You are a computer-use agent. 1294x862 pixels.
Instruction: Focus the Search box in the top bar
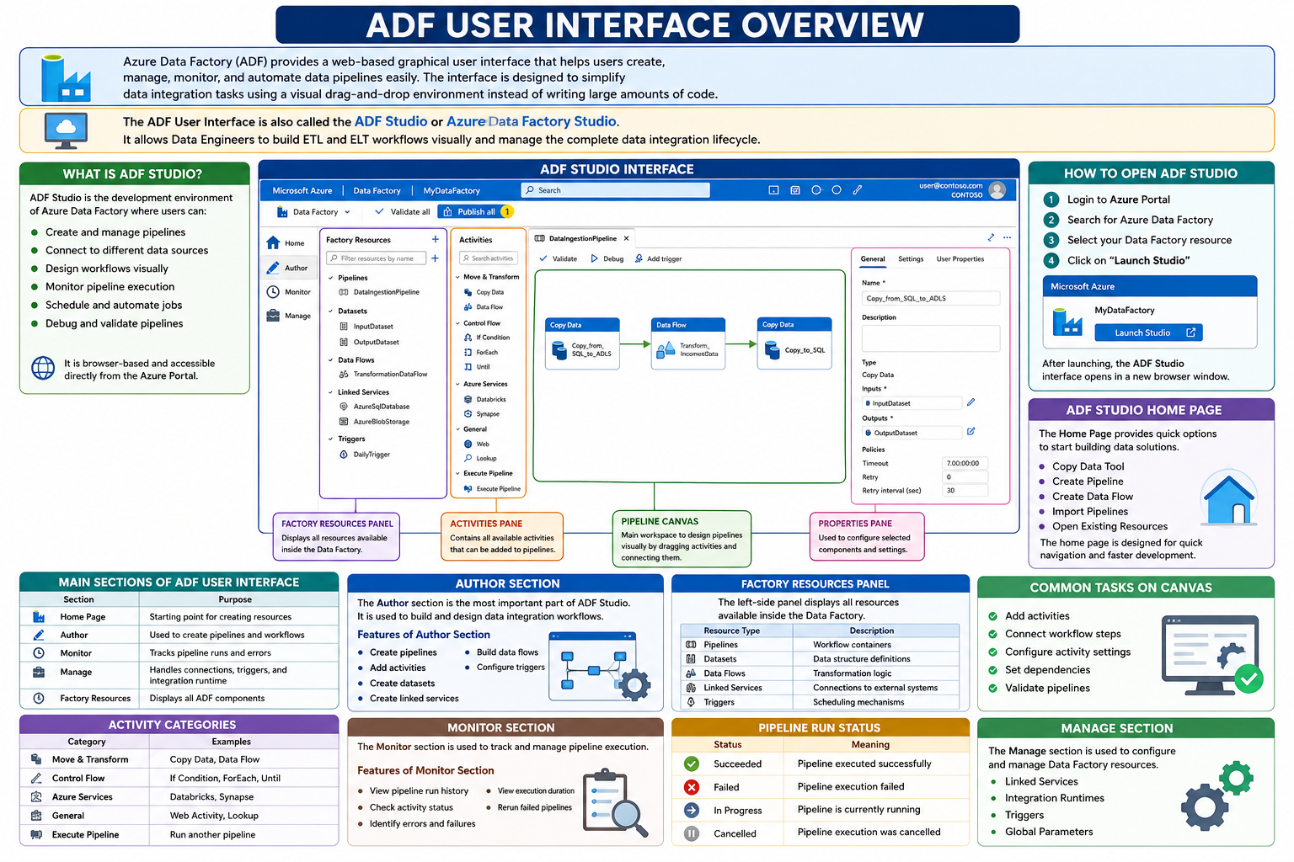coord(615,190)
